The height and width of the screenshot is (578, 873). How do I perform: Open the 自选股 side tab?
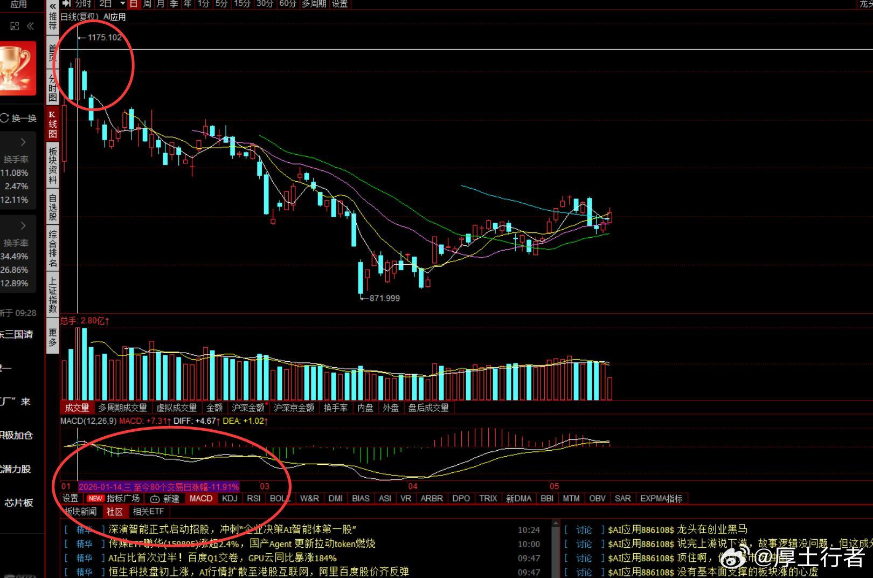53,208
